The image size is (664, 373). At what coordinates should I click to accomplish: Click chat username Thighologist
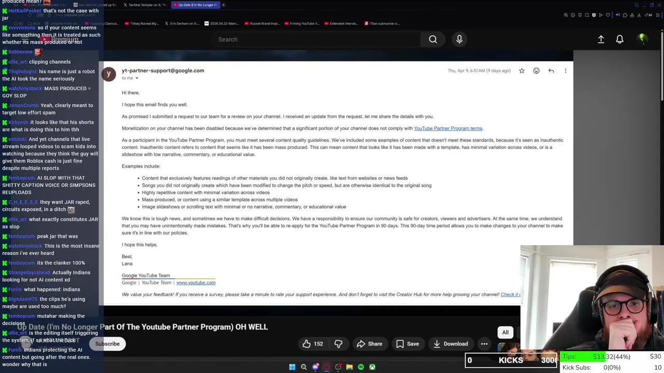coord(23,71)
